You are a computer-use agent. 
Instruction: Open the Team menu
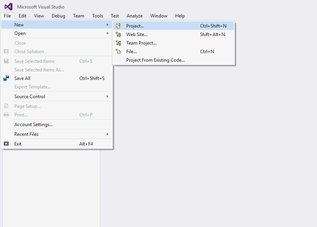click(x=78, y=16)
